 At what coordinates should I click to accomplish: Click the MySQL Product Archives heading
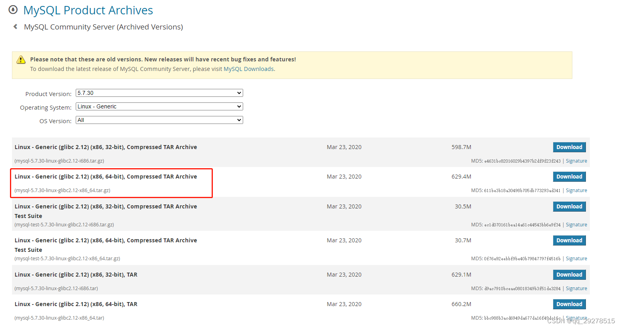88,10
